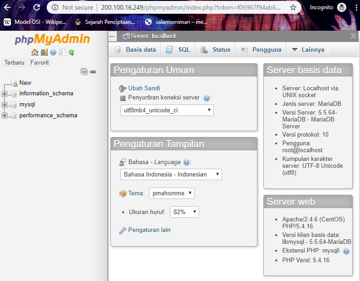This screenshot has height=281, width=360.
Task: Expand the information_schema database tree
Action: click(5, 94)
